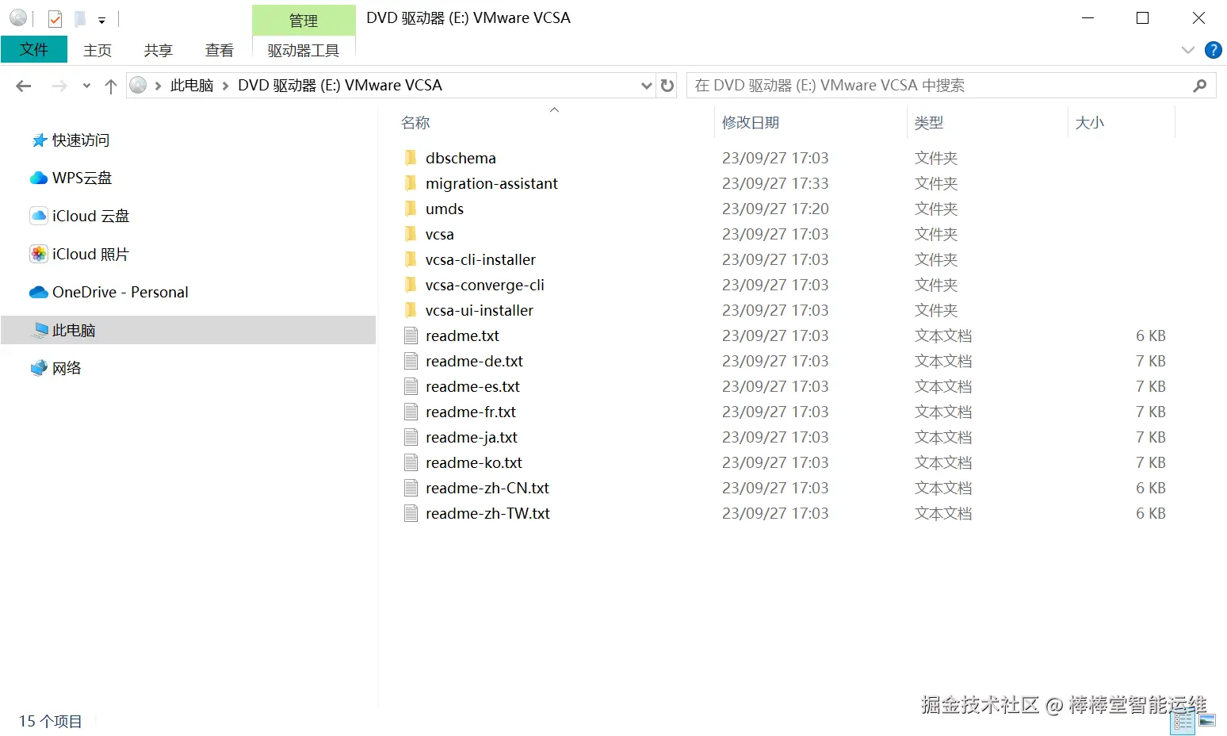Open Explorer help question mark
Screen dimensions: 1227x736
pyautogui.click(x=1213, y=50)
